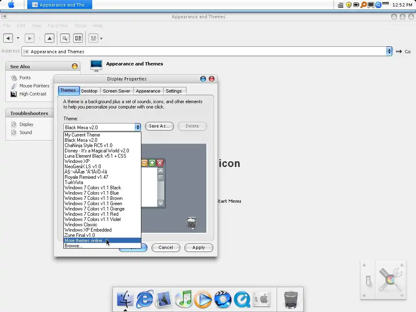The image size is (416, 312).
Task: Choose the Windows XP theme
Action: coord(102,161)
